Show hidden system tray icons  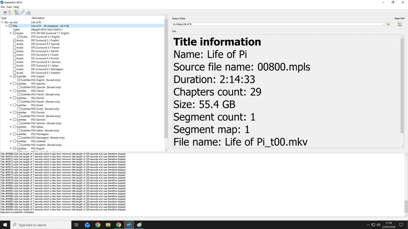(x=368, y=225)
